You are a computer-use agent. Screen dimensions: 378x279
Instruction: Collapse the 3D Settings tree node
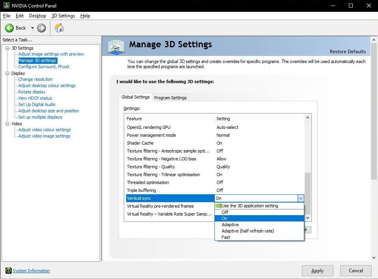(x=7, y=48)
